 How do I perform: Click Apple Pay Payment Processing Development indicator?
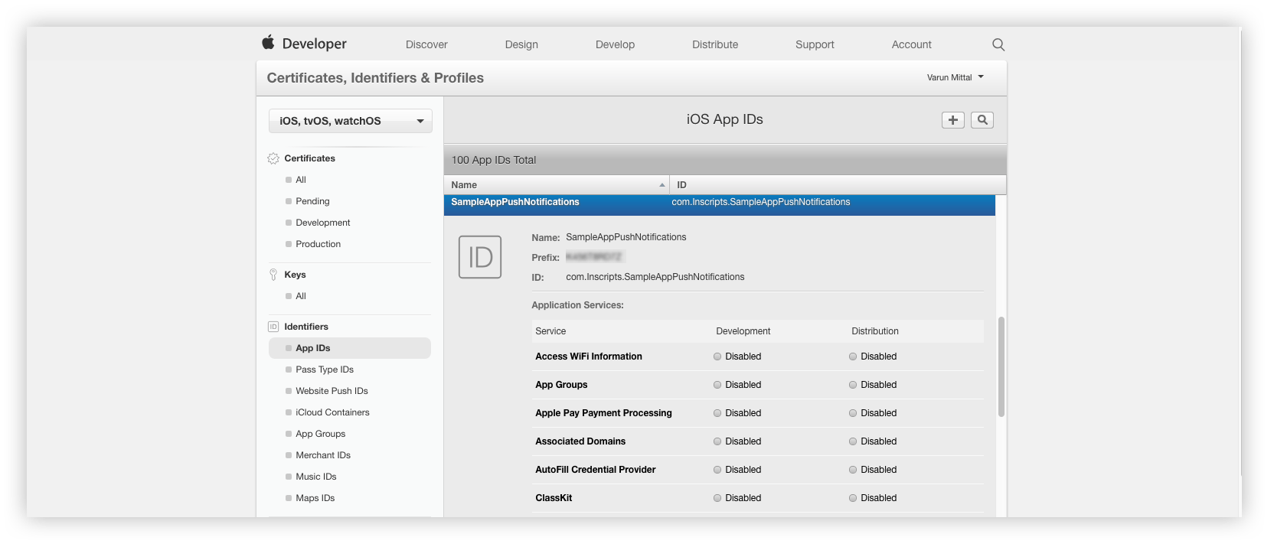pos(717,413)
